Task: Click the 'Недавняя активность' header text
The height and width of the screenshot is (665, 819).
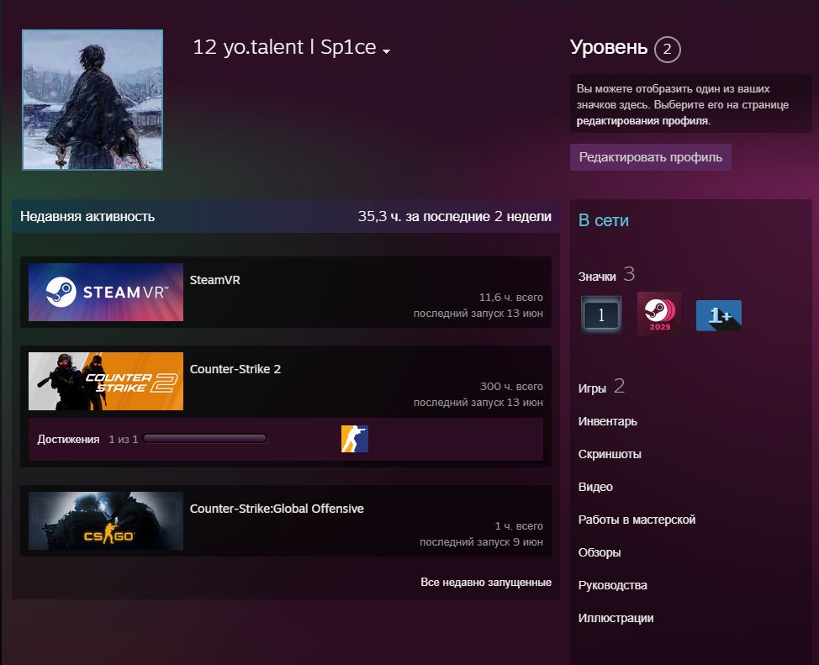Action: click(x=87, y=216)
